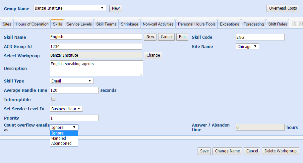Screen dimensions: 303x163
Task: Click the Average Handle Time field
Action: 74,90
